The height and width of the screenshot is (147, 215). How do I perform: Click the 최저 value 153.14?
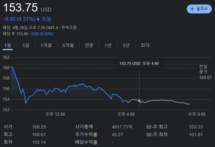point(39,142)
